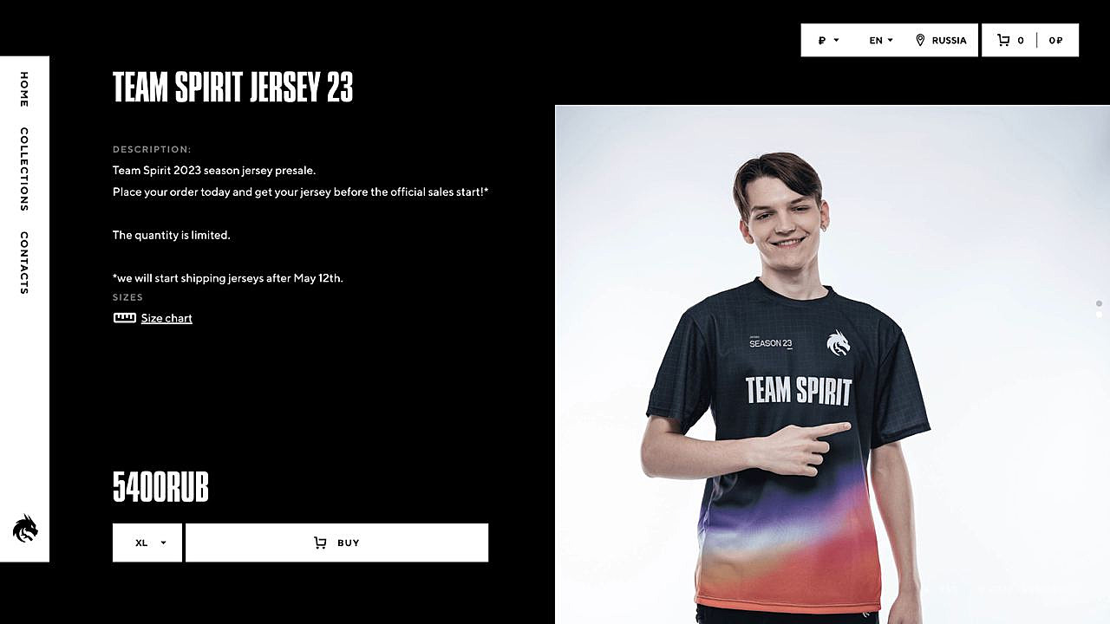Select first image slider dot
This screenshot has width=1110, height=624.
tap(1099, 303)
